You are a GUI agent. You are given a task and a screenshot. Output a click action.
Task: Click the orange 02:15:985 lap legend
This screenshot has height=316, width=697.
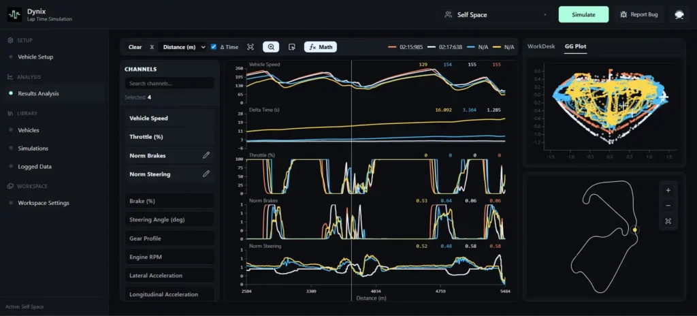click(405, 47)
